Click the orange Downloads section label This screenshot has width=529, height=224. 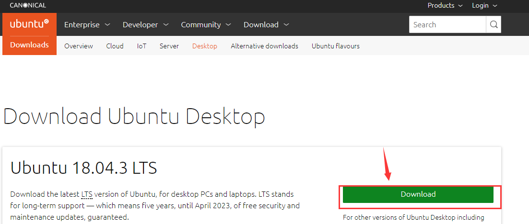pos(29,45)
